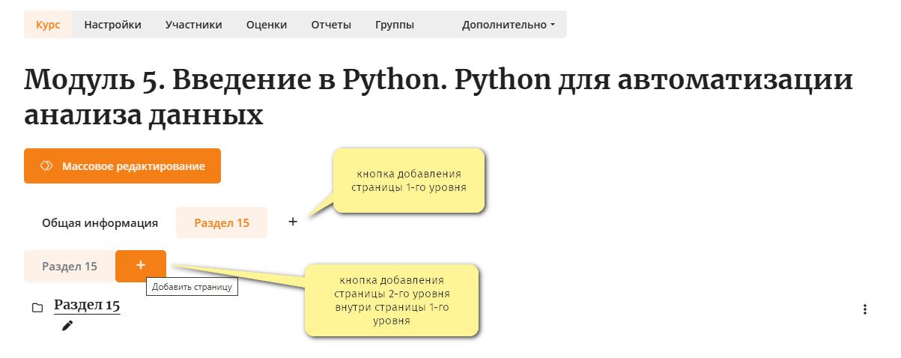Viewport: 901px width, 358px height.
Task: Open the underlined Раздел 15 section link
Action: click(87, 306)
